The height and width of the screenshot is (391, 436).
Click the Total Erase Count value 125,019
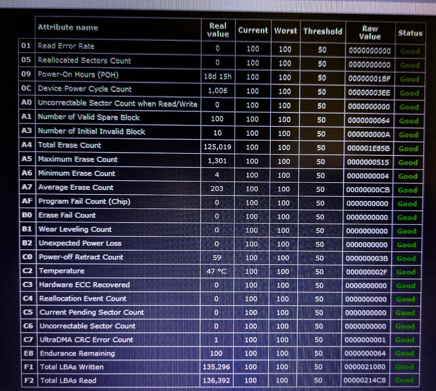tap(218, 147)
